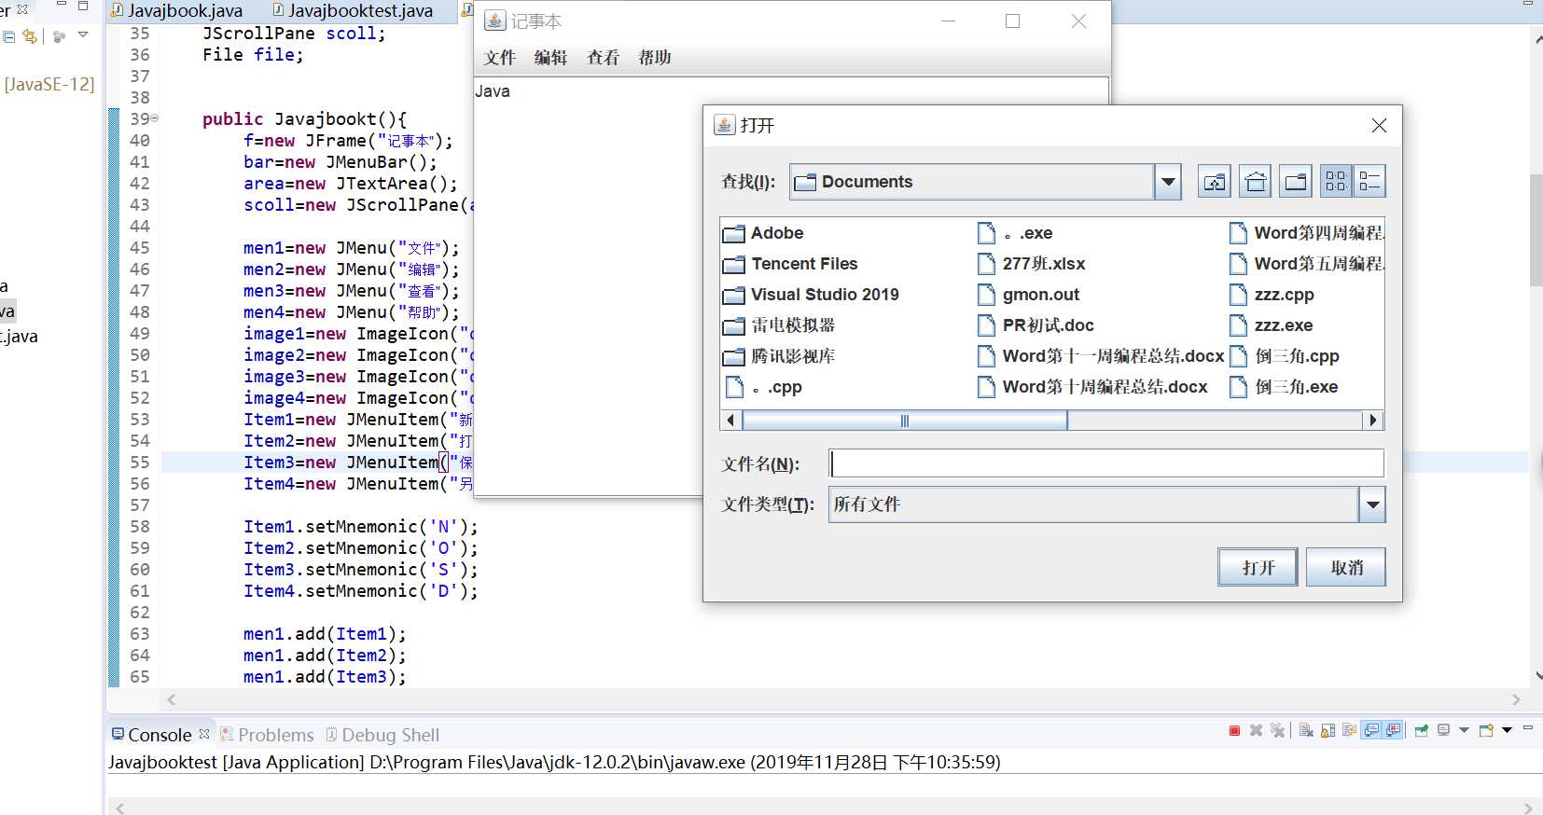Click the Home folder icon in file dialog
Screen dimensions: 1543x815
[x=1256, y=182]
